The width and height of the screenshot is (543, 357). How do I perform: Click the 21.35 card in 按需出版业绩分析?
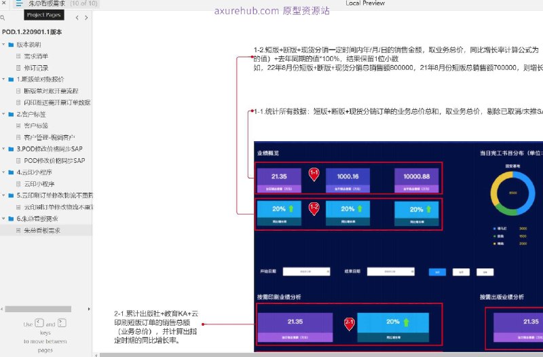coord(518,327)
